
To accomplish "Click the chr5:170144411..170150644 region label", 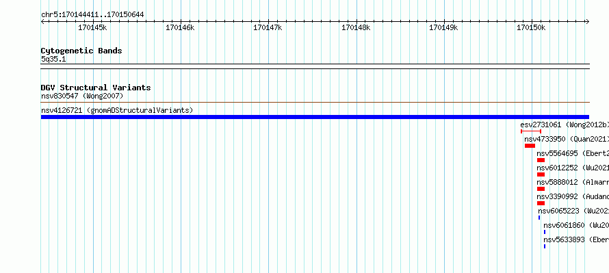I will (x=92, y=15).
